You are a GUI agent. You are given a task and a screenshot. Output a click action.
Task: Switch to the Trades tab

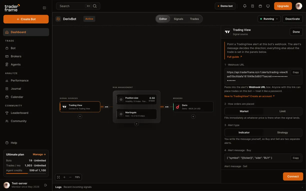click(x=194, y=19)
